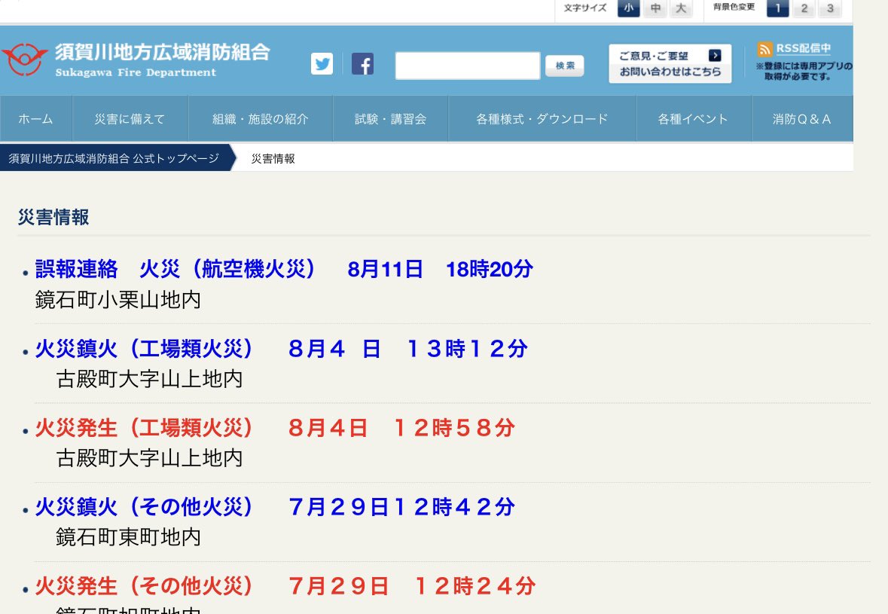Set text size to 大
The image size is (888, 614).
pyautogui.click(x=682, y=8)
